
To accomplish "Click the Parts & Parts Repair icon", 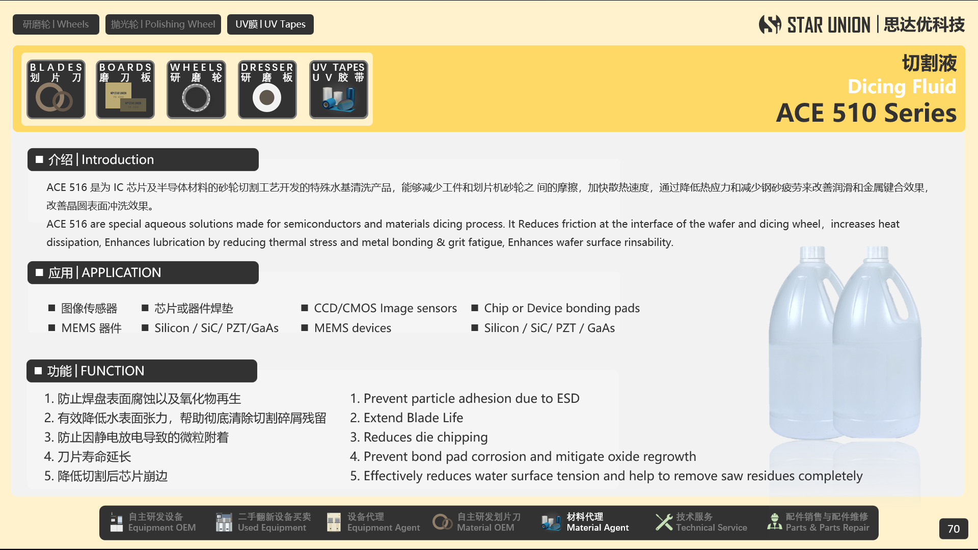I will [x=775, y=522].
